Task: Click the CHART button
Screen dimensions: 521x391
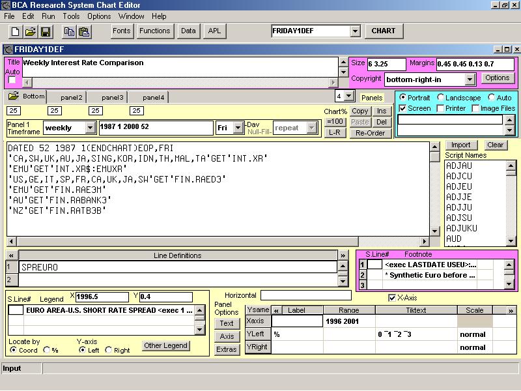Action: click(x=383, y=31)
